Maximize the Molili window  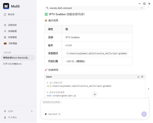(x=144, y=4)
